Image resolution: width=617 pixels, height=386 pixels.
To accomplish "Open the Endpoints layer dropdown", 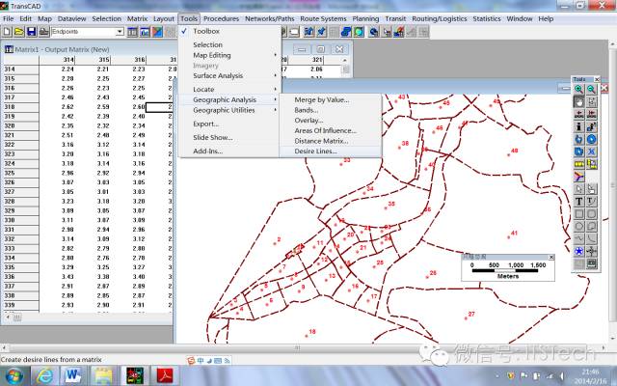I will [x=120, y=32].
